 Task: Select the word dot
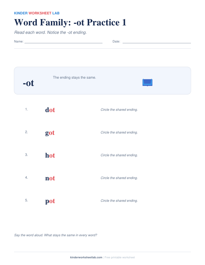[x=50, y=110]
